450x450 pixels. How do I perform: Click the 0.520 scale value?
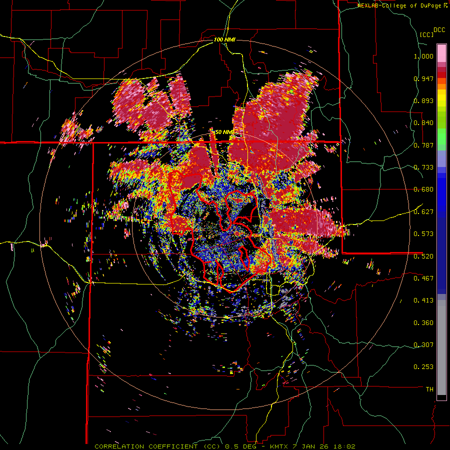tap(423, 256)
